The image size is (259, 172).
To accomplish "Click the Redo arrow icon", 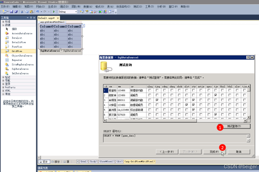I will (x=45, y=12).
